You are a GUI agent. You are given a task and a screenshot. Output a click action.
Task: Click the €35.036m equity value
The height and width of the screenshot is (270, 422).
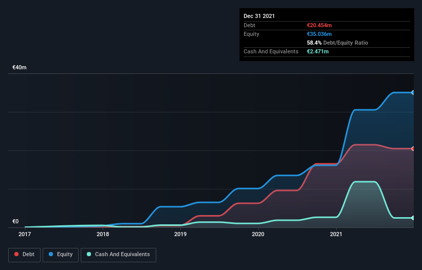(319, 34)
